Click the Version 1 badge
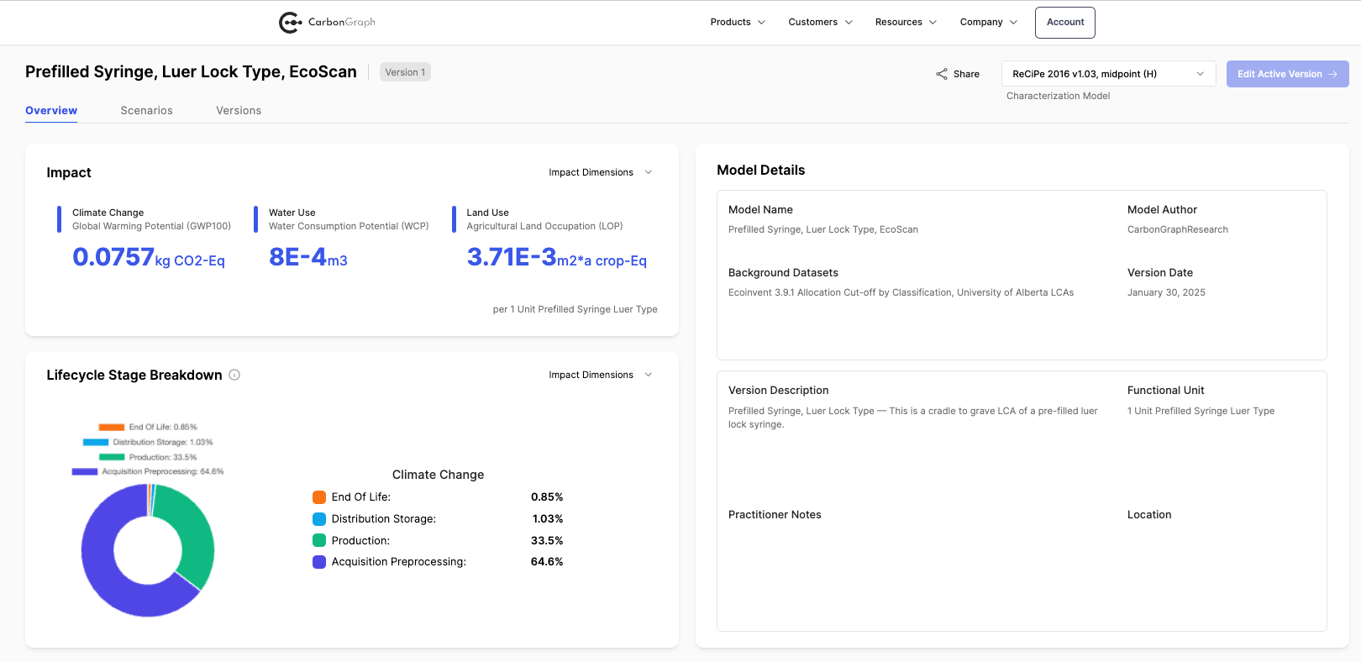 (x=405, y=72)
